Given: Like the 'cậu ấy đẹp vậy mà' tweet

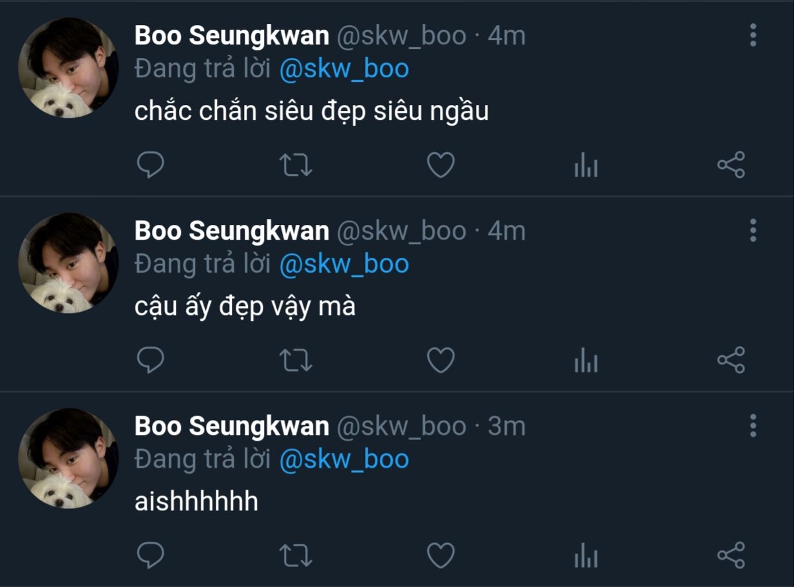Looking at the screenshot, I should pyautogui.click(x=441, y=360).
